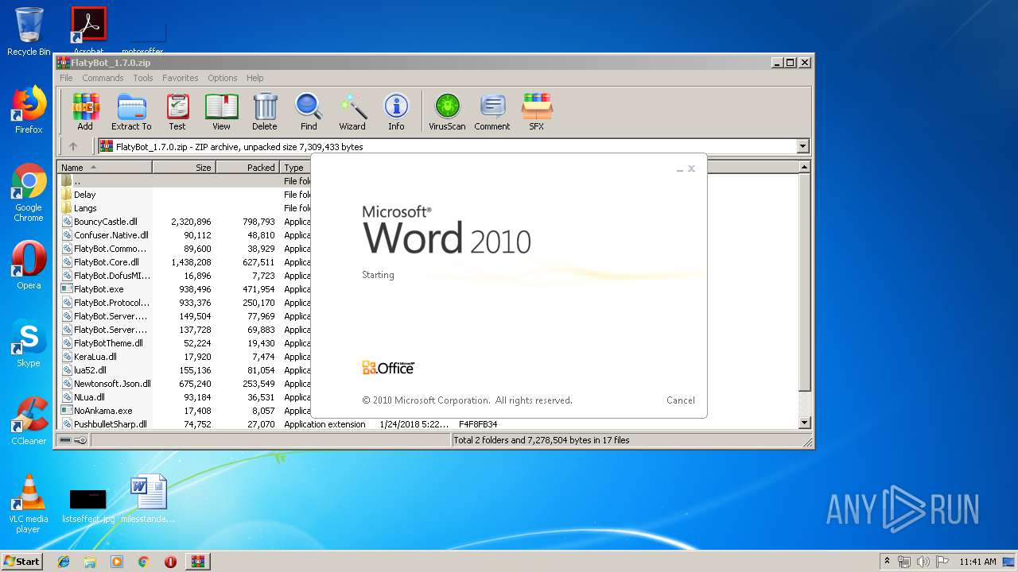Open the View toolbar icon
Image resolution: width=1018 pixels, height=572 pixels.
221,111
